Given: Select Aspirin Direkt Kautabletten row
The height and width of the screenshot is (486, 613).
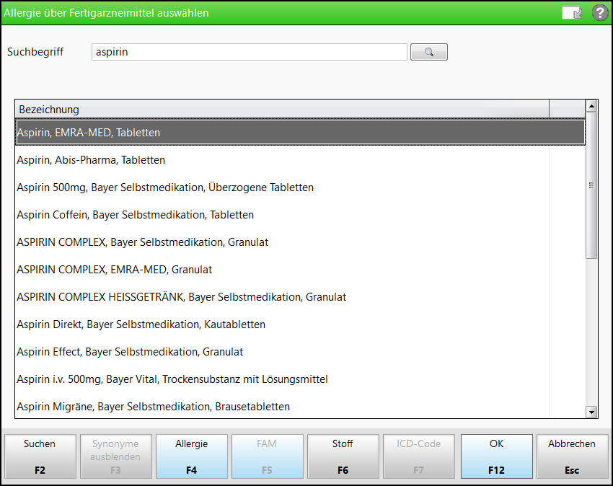Looking at the screenshot, I should tap(300, 324).
